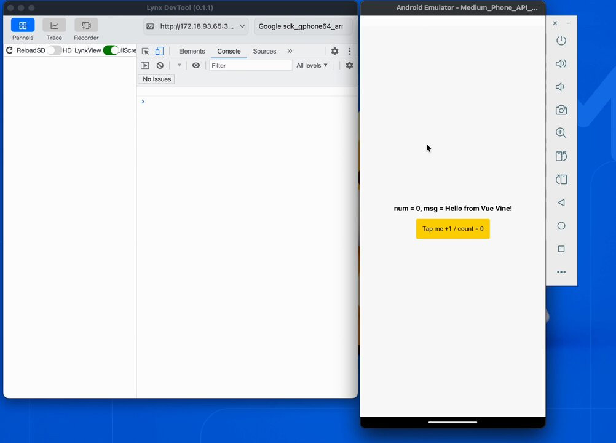616x443 pixels.
Task: Open the Recorder tool
Action: coord(86,25)
